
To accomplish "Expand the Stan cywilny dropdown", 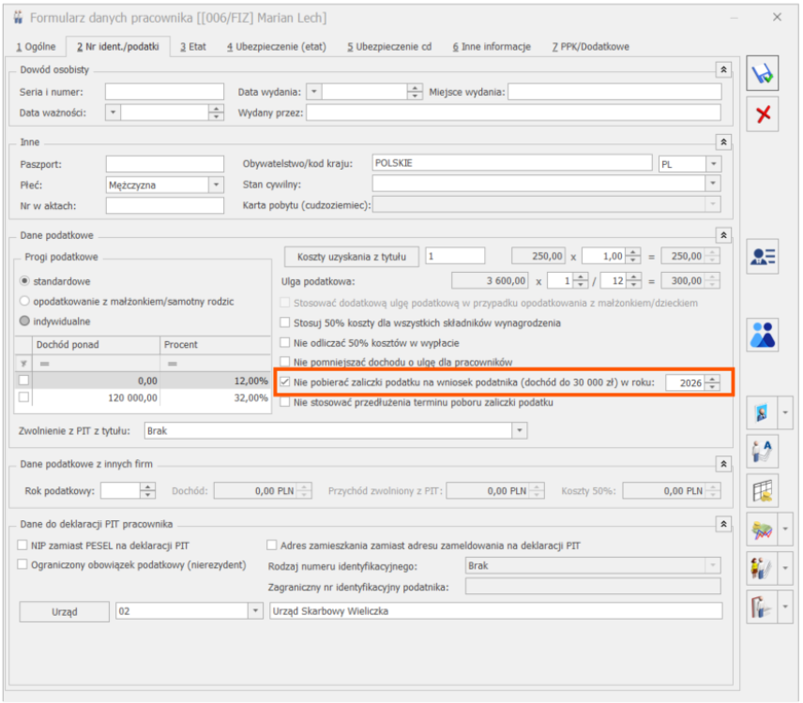I will pyautogui.click(x=713, y=184).
